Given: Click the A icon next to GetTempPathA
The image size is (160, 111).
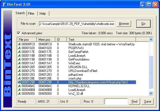Looking at the screenshot, I should [19, 52].
